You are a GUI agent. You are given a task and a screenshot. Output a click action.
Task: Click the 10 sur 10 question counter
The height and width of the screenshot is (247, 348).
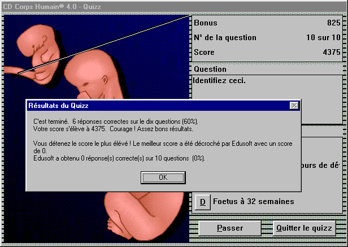323,38
